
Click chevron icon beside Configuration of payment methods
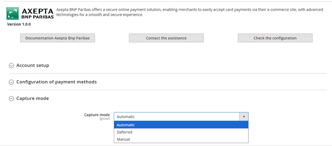11,82
